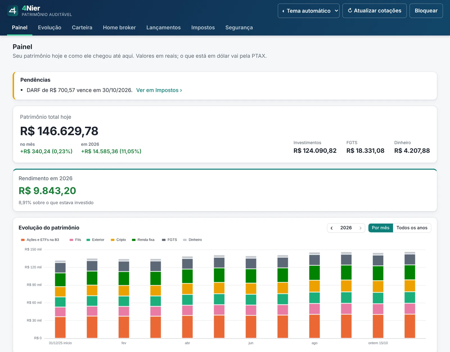Go to previous year with left chevron
Viewport: 450px width, 352px height.
click(332, 228)
